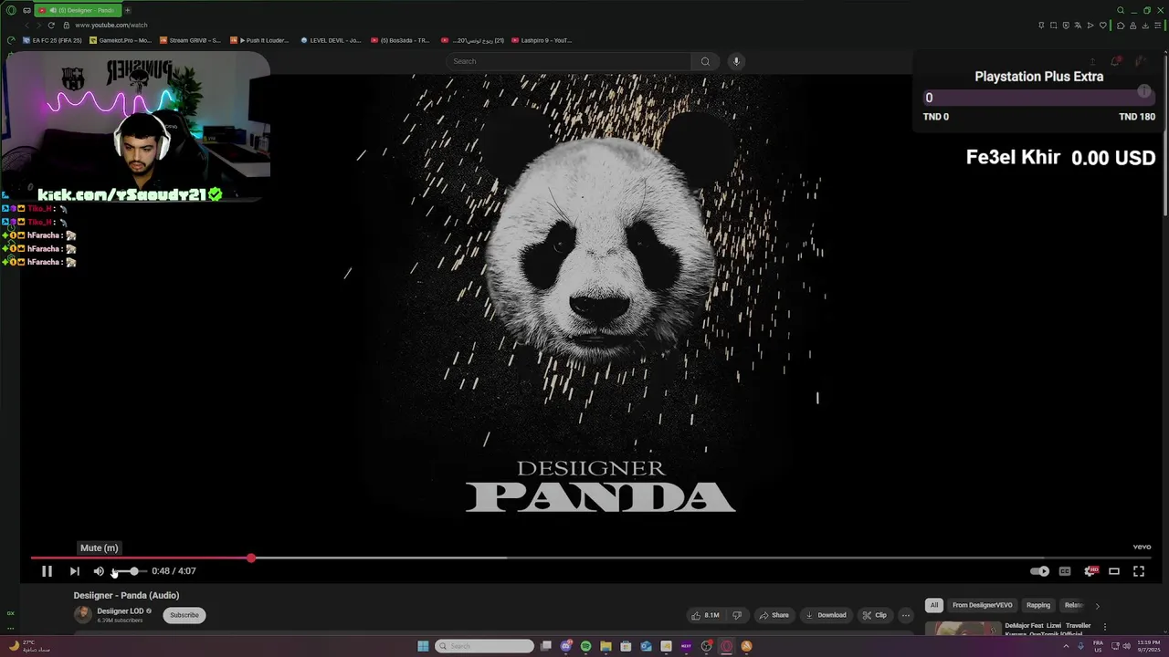Click the YouTube search magnifier button

pyautogui.click(x=705, y=61)
